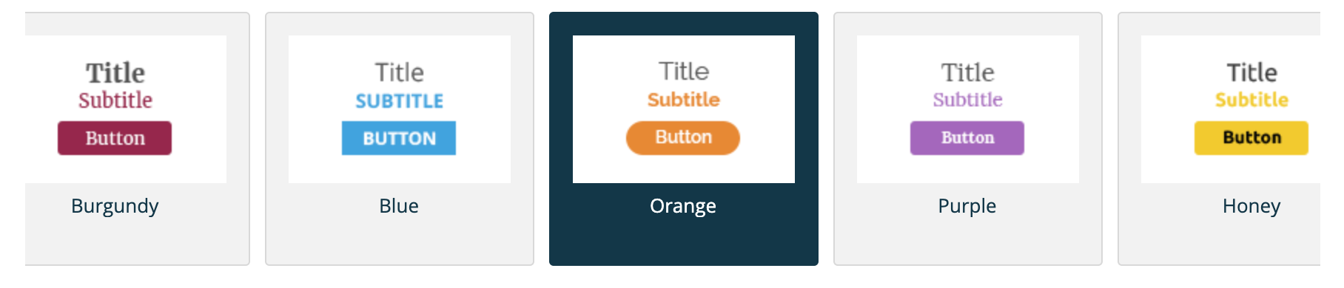This screenshot has height=288, width=1344.
Task: Click the purple Subtitle preview text
Action: pyautogui.click(x=968, y=100)
